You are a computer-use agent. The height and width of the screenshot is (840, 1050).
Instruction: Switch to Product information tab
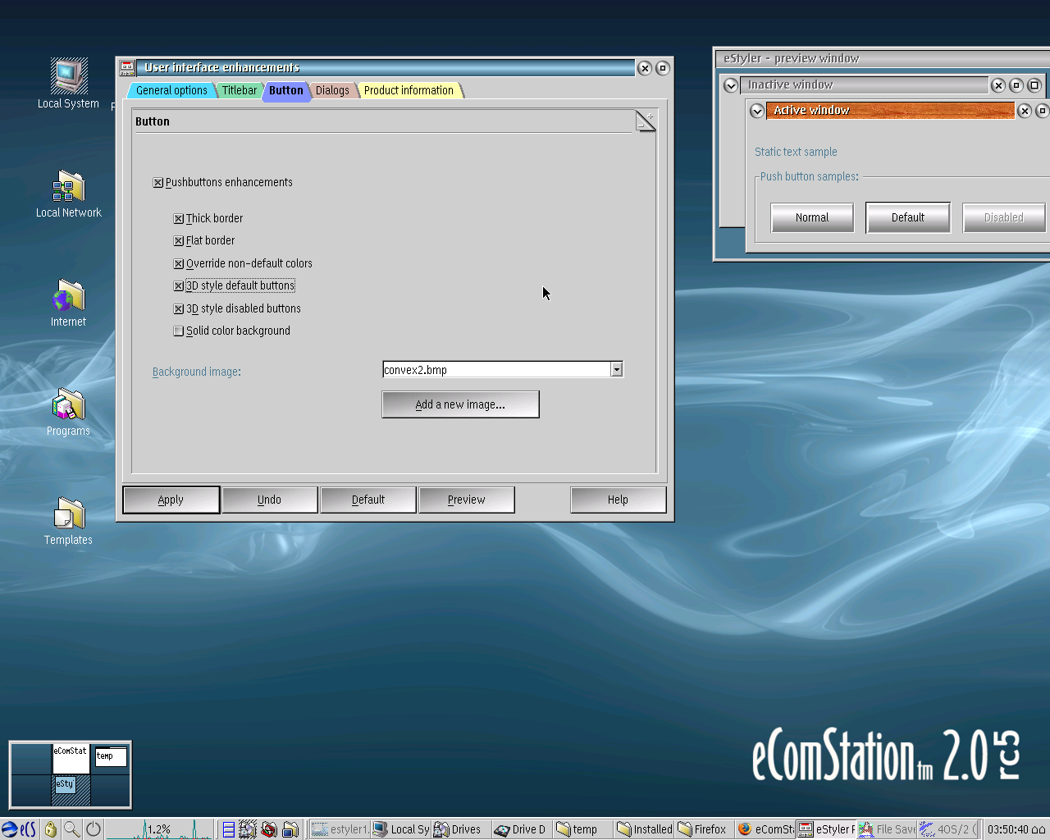409,90
